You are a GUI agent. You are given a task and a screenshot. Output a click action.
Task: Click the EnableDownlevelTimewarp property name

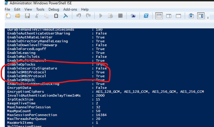(32, 45)
